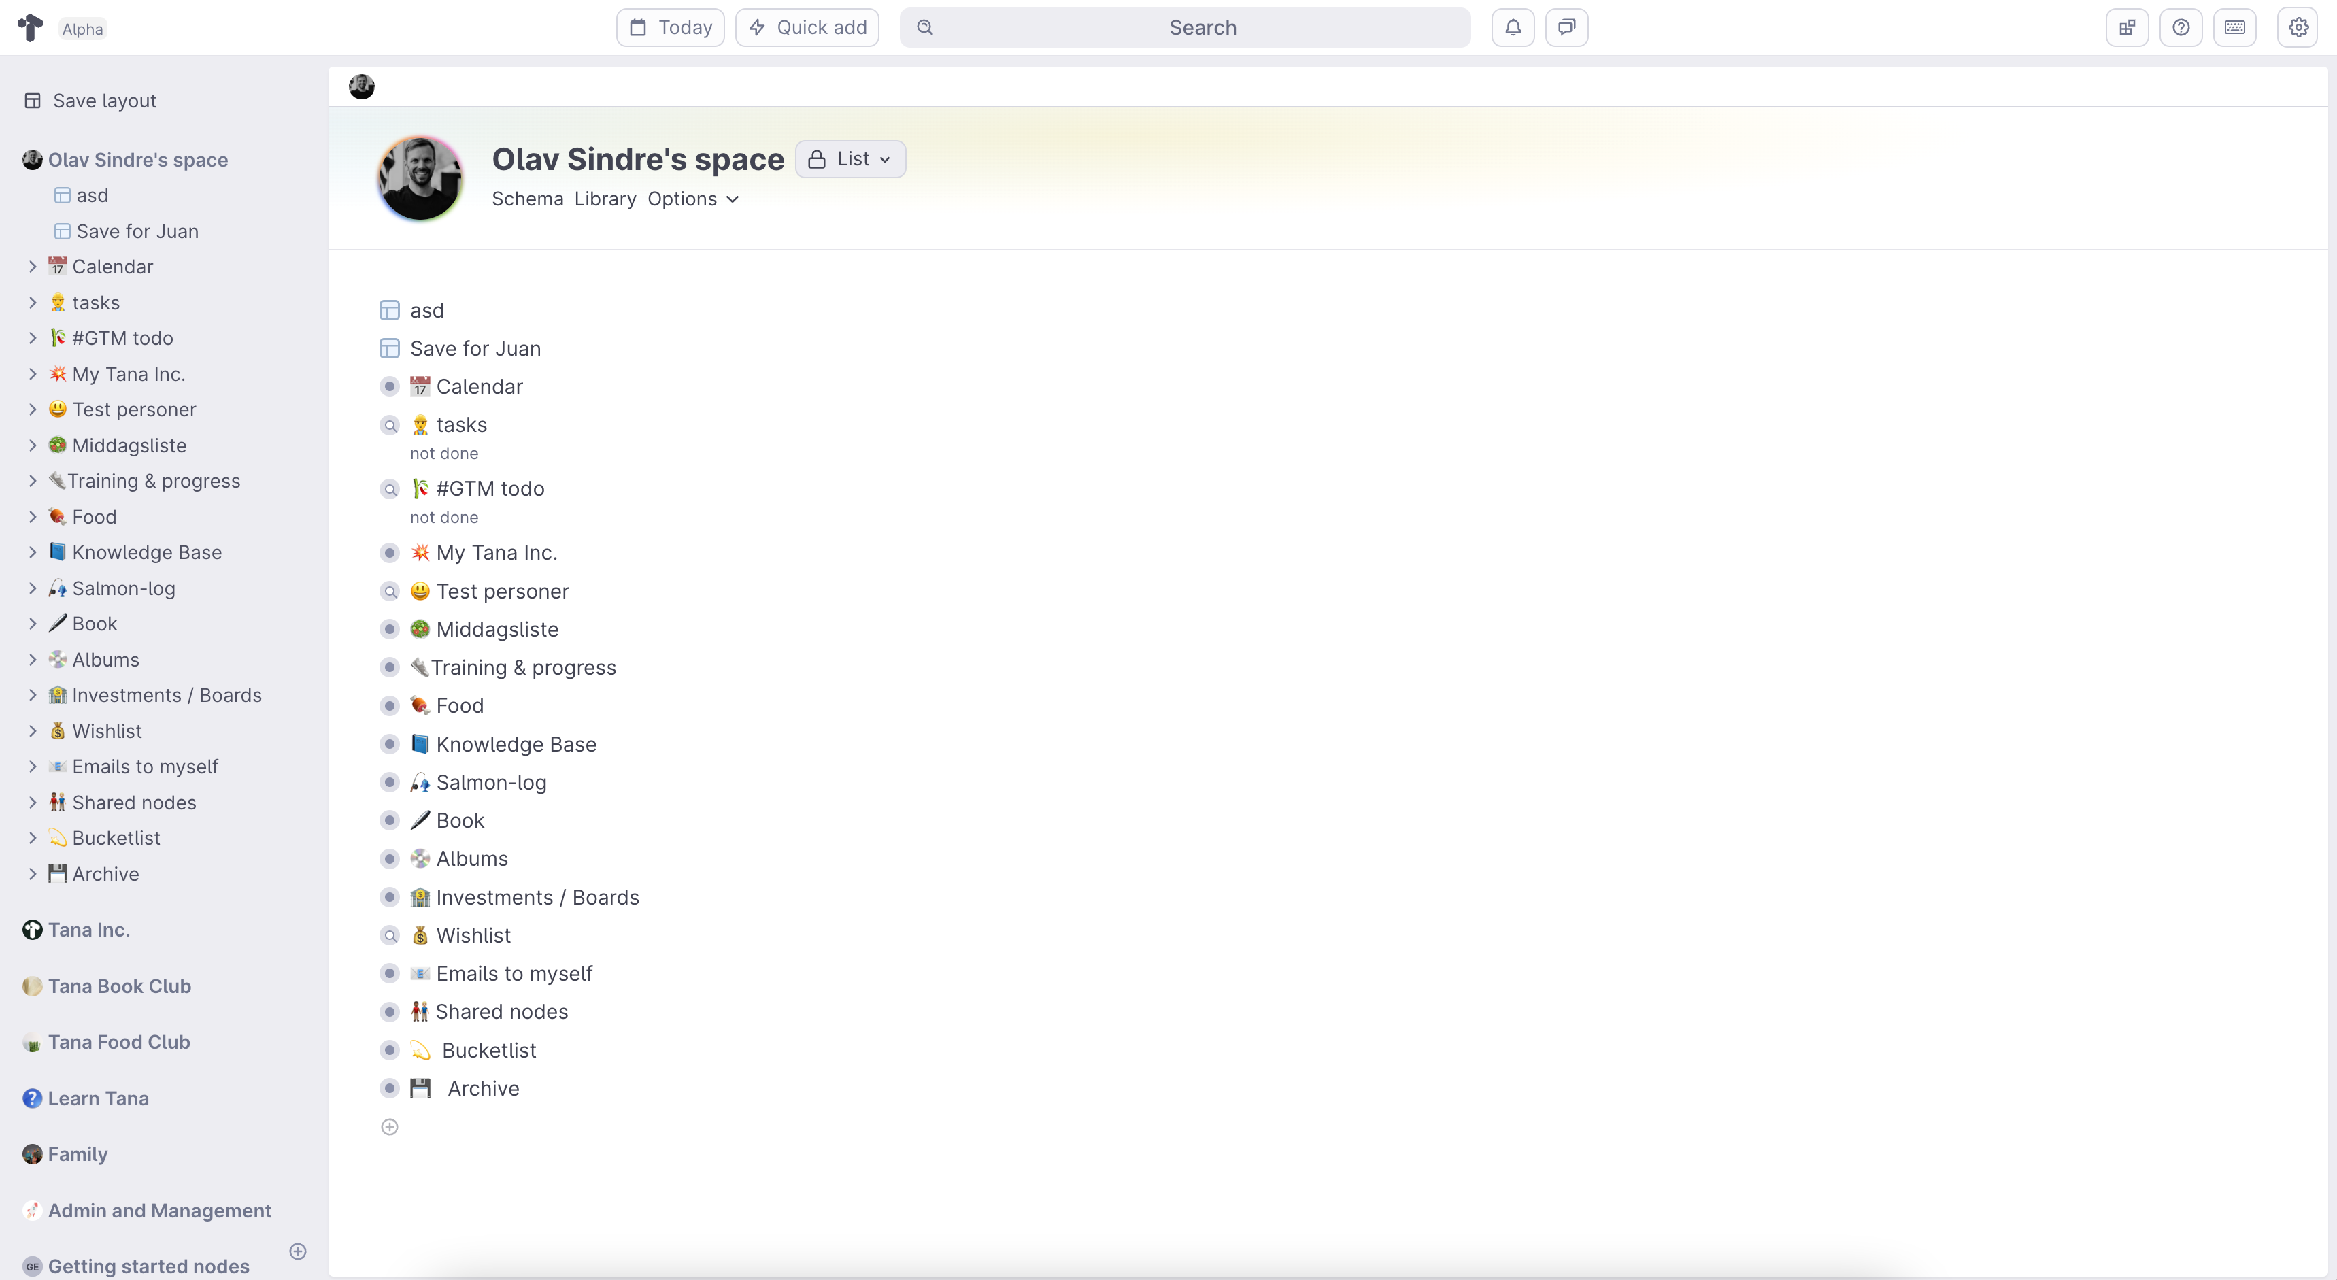Image resolution: width=2337 pixels, height=1280 pixels.
Task: Click the Olav Sindre's space title
Action: click(x=638, y=158)
